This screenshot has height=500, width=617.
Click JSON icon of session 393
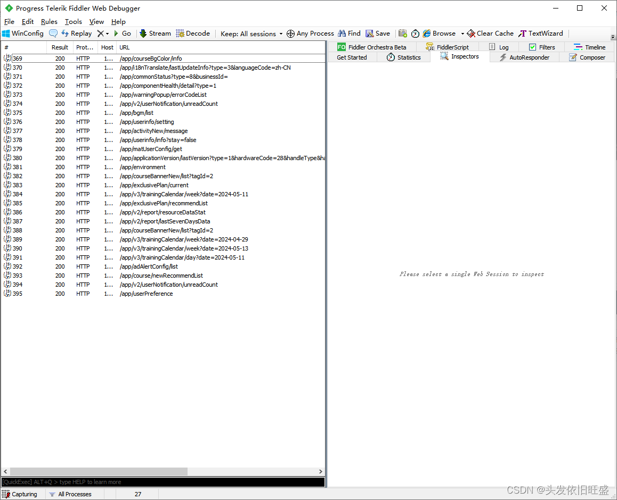pyautogui.click(x=7, y=275)
